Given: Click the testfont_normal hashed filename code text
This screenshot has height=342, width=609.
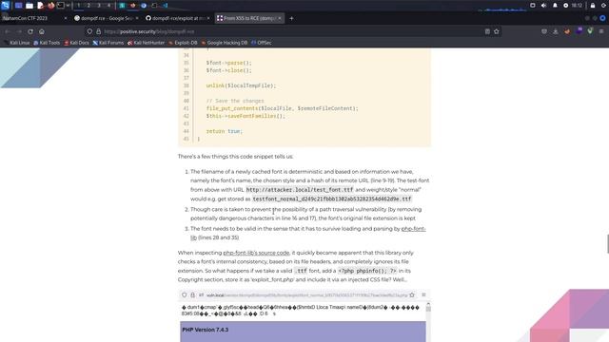Looking at the screenshot, I should point(332,199).
